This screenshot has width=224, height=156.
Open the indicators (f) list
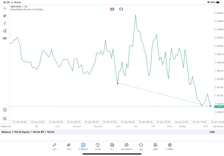coord(5,23)
